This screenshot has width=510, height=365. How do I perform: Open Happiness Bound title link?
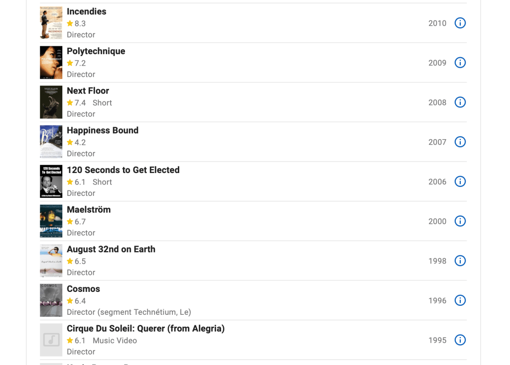coord(103,130)
